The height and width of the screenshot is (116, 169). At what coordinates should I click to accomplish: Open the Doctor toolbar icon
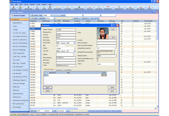(x=50, y=8)
